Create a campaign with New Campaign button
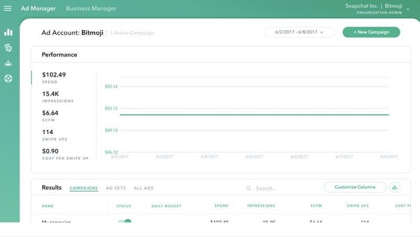The height and width of the screenshot is (237, 420). (x=371, y=32)
